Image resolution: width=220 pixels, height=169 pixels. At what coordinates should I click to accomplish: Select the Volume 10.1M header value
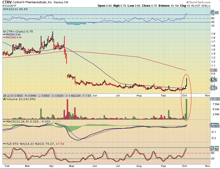click(x=168, y=6)
